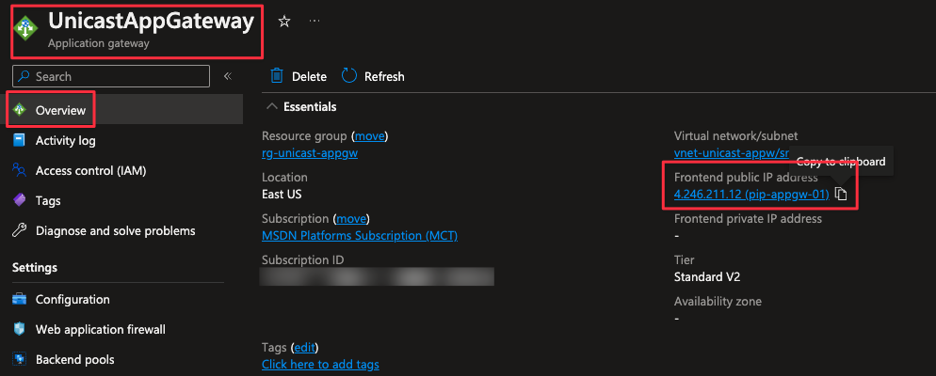Open Diagnose and solve problems
Screen dimensions: 936x376
coord(115,230)
